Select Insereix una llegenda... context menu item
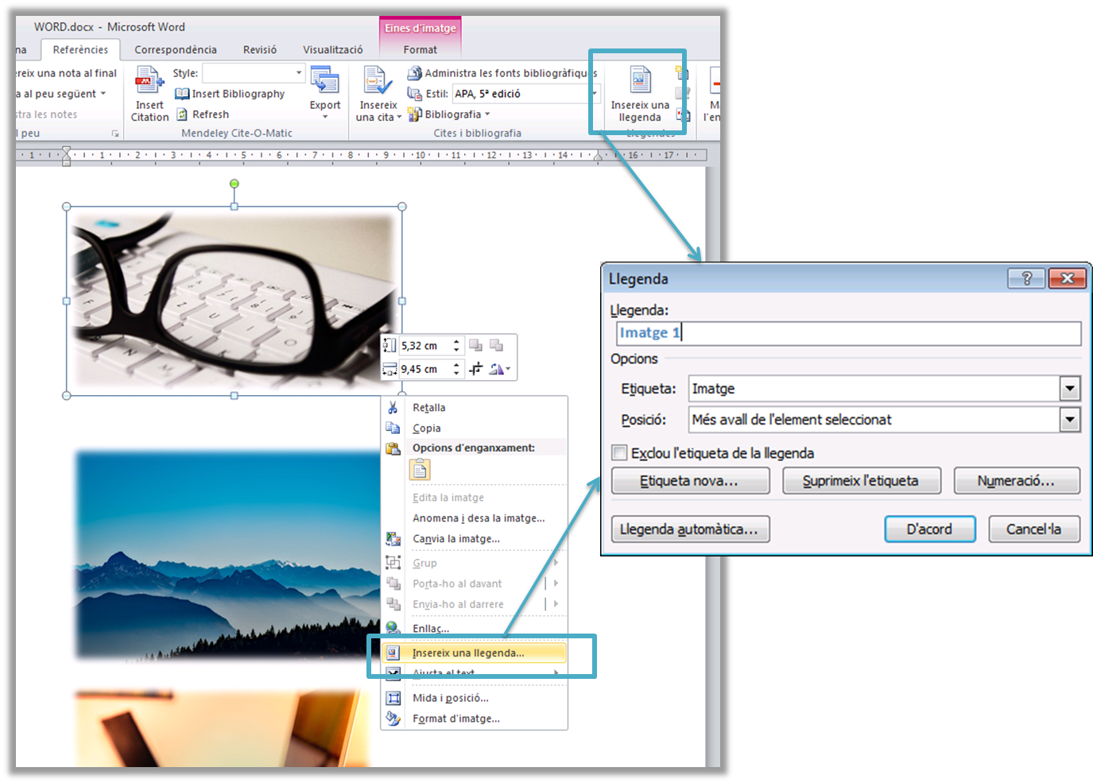The width and height of the screenshot is (1093, 783). click(x=474, y=653)
